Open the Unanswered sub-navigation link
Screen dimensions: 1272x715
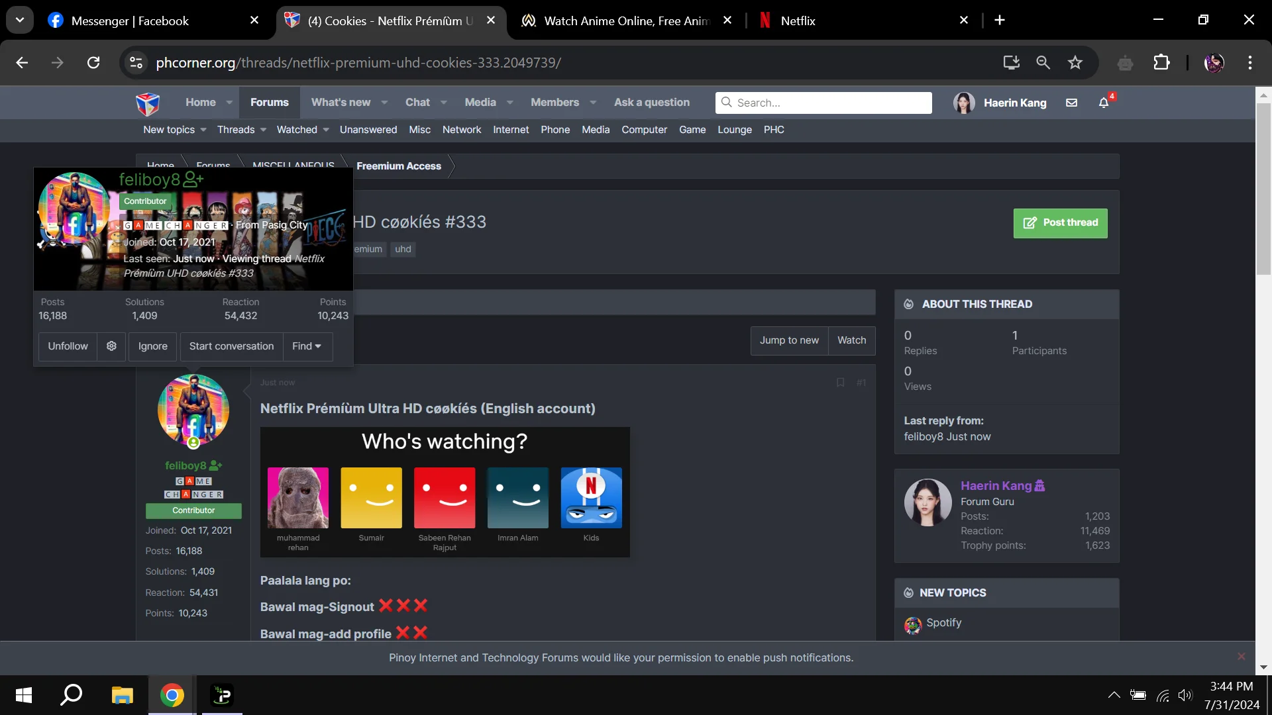pos(368,130)
